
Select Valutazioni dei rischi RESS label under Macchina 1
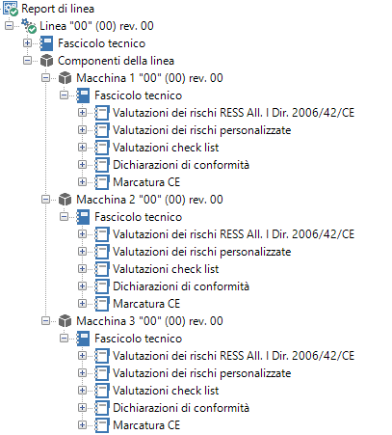click(x=233, y=113)
